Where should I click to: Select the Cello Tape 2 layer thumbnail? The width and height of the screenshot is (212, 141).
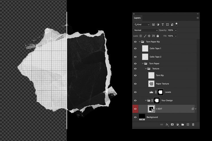pyautogui.click(x=145, y=57)
